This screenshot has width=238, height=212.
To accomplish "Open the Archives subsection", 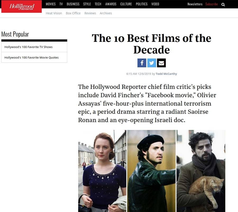I will click(x=106, y=13).
